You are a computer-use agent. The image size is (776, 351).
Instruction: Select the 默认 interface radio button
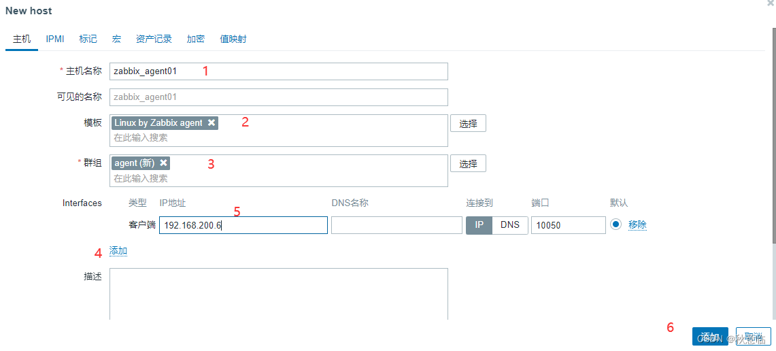pos(615,224)
